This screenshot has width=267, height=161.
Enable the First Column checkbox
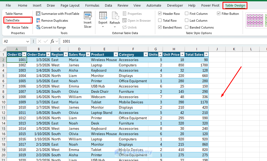pos(187,13)
